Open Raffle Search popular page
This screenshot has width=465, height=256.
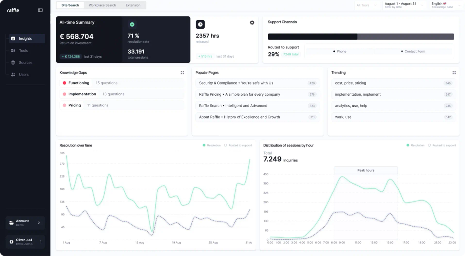[x=258, y=106]
